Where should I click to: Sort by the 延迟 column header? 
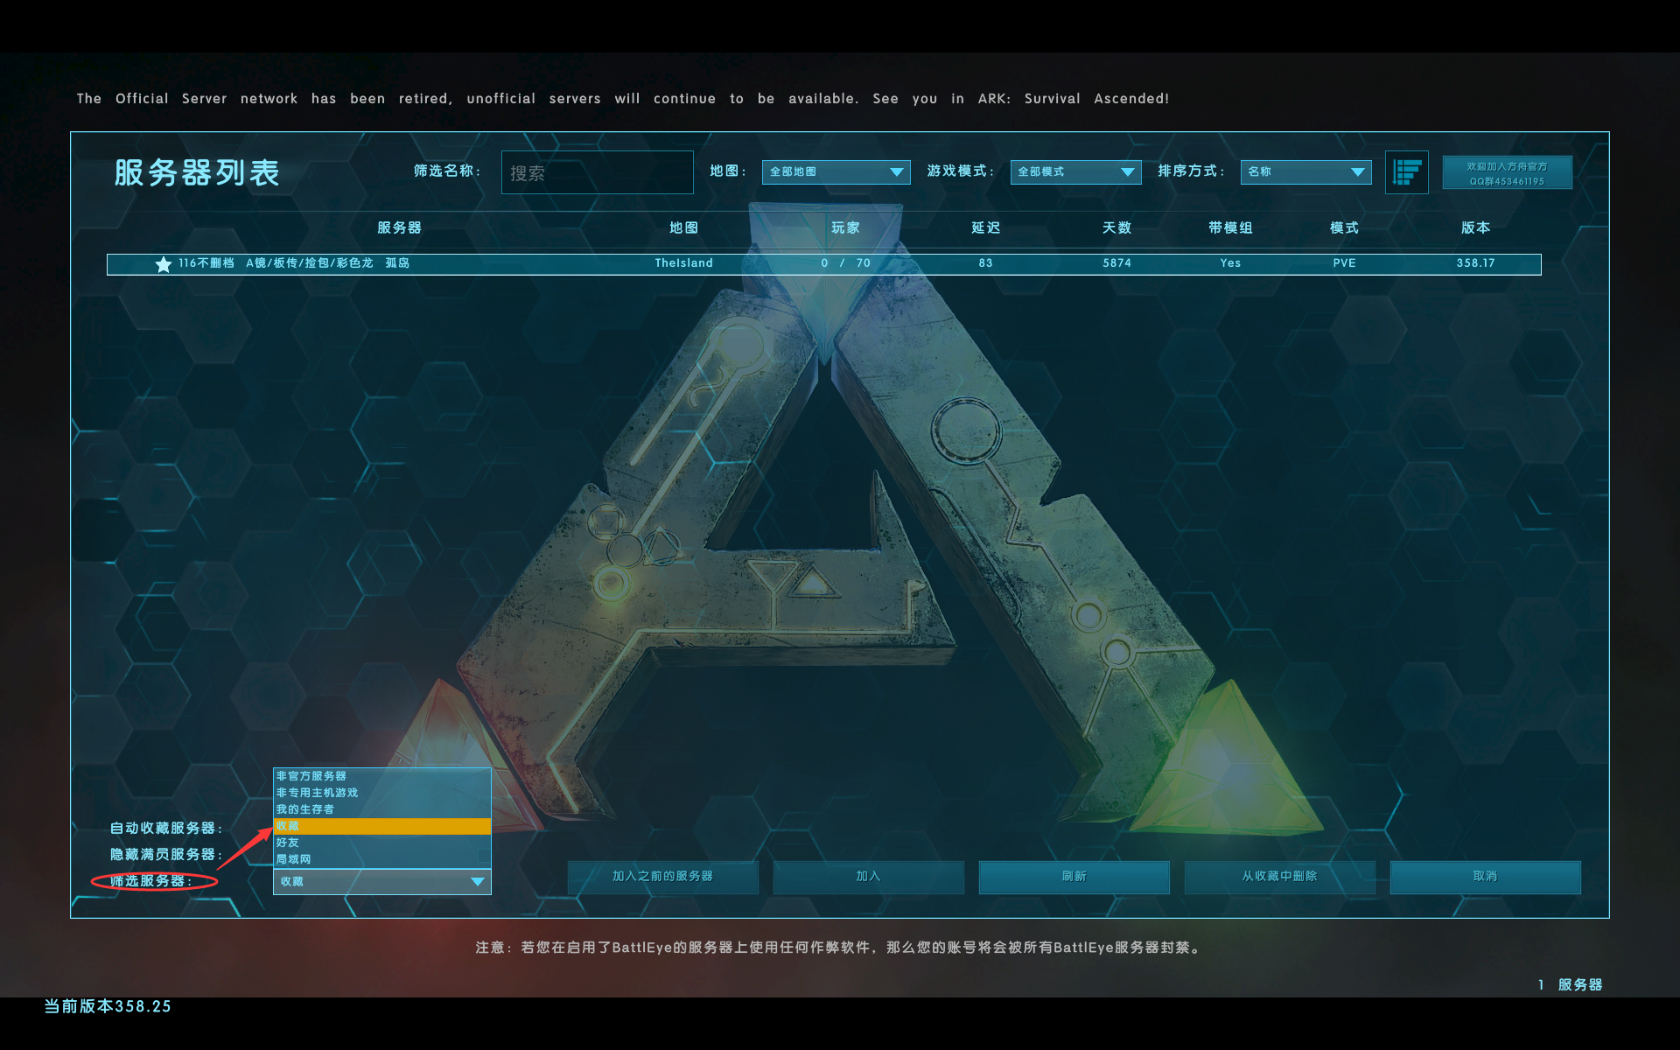click(x=985, y=227)
